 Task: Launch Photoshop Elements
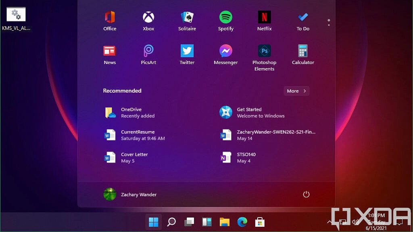click(264, 52)
